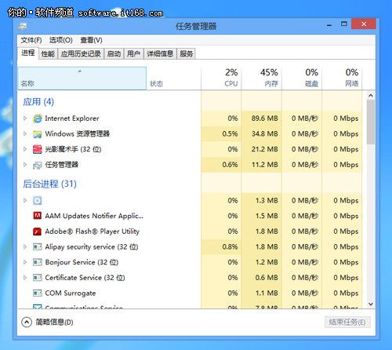
Task: Sort processes by the 内存 column
Action: click(262, 78)
